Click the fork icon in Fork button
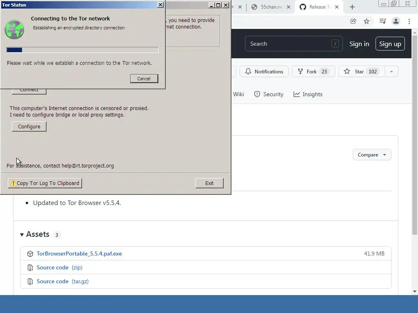This screenshot has height=313, width=418. [300, 71]
